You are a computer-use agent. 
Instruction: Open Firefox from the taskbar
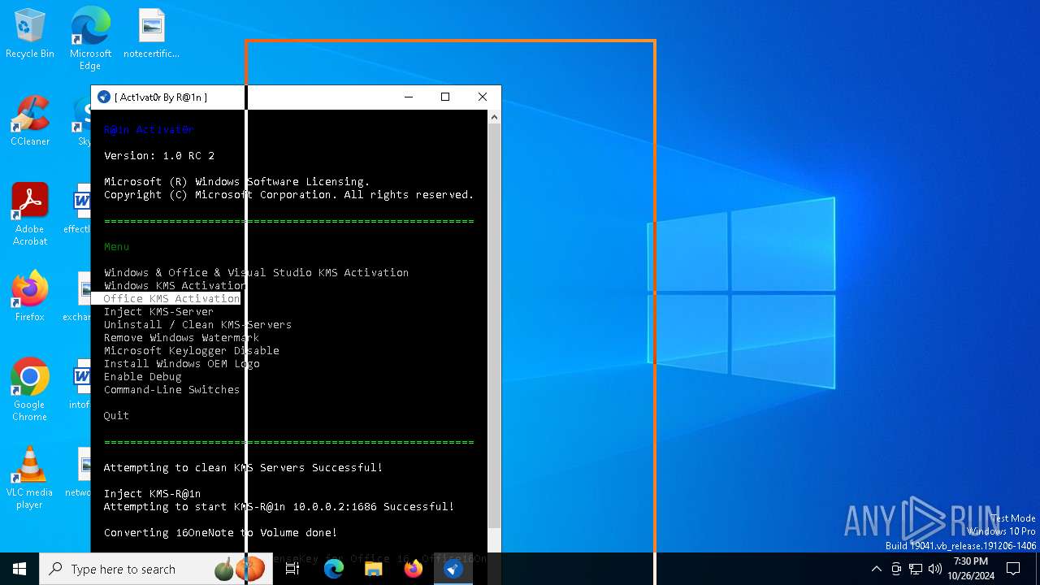414,569
